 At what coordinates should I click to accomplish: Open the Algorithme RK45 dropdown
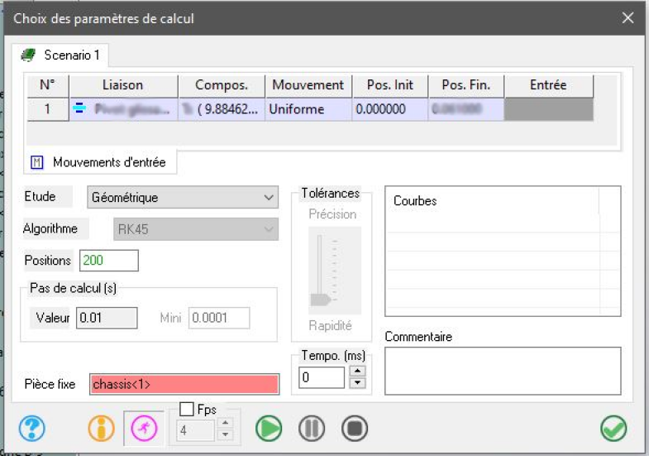pyautogui.click(x=196, y=229)
